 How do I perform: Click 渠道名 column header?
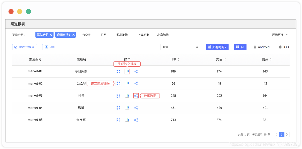[81, 59]
